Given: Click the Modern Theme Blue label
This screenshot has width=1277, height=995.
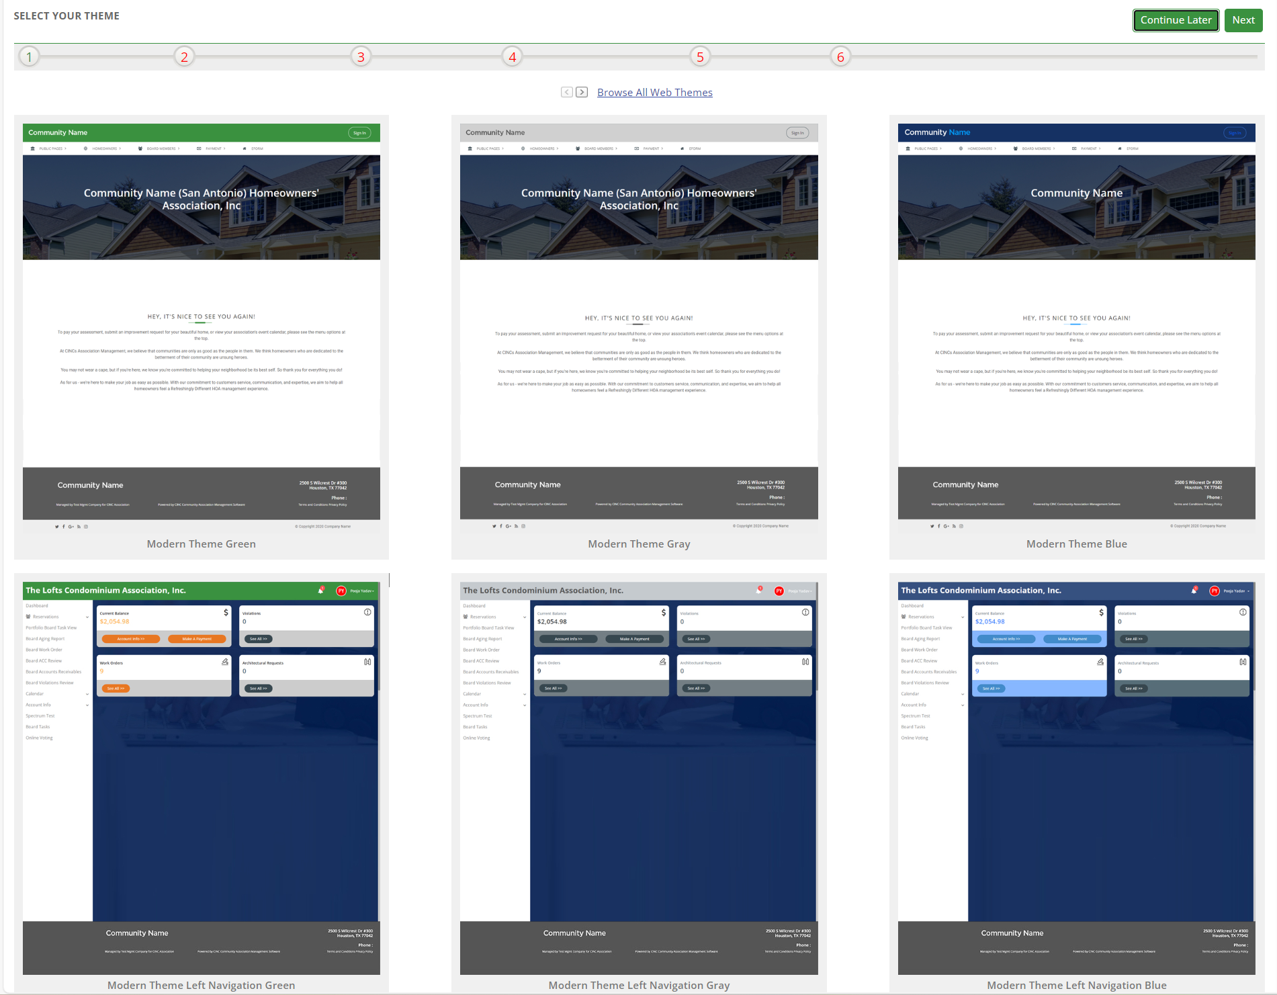Looking at the screenshot, I should click(1077, 544).
